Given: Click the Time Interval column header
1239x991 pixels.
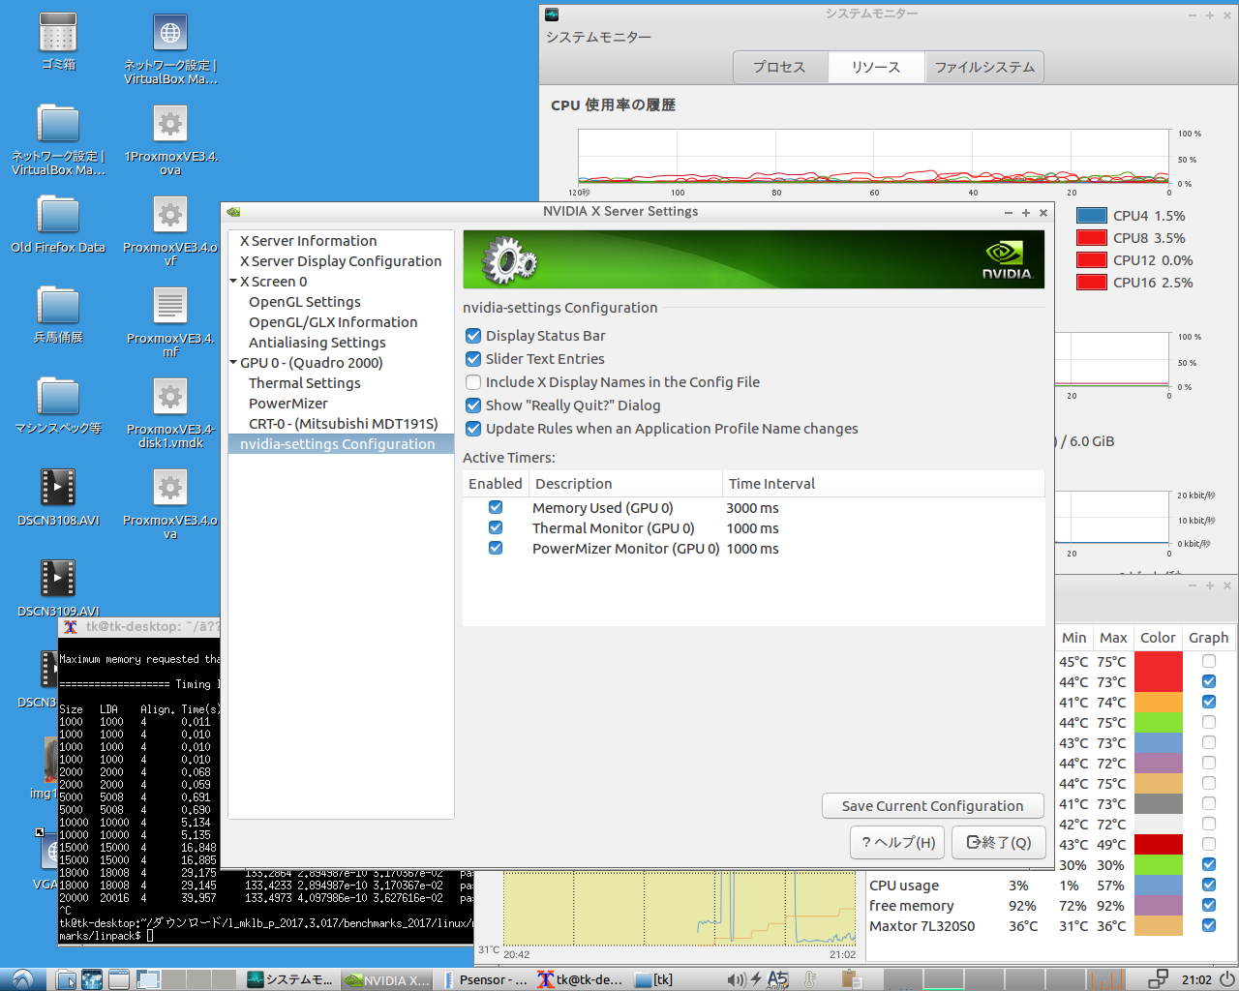Looking at the screenshot, I should [x=771, y=484].
